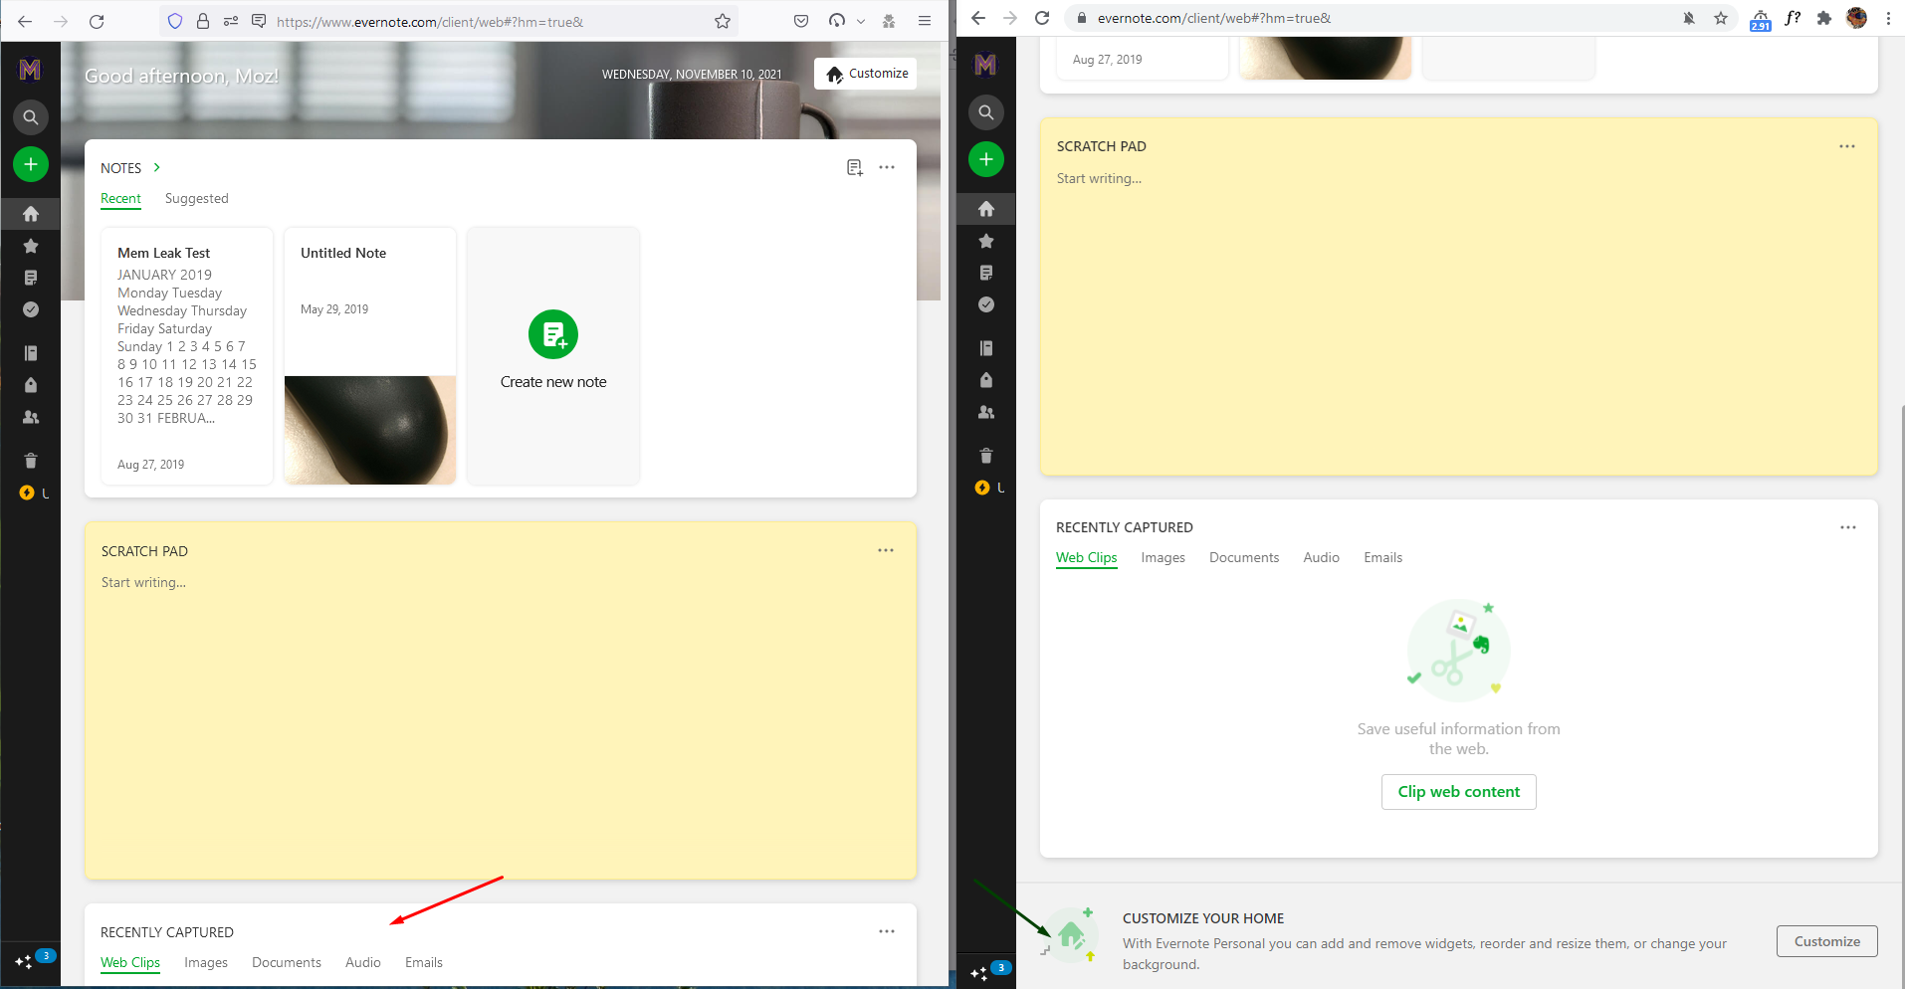Open Tags icon in the Chrome sidebar
The image size is (1905, 989).
986,380
